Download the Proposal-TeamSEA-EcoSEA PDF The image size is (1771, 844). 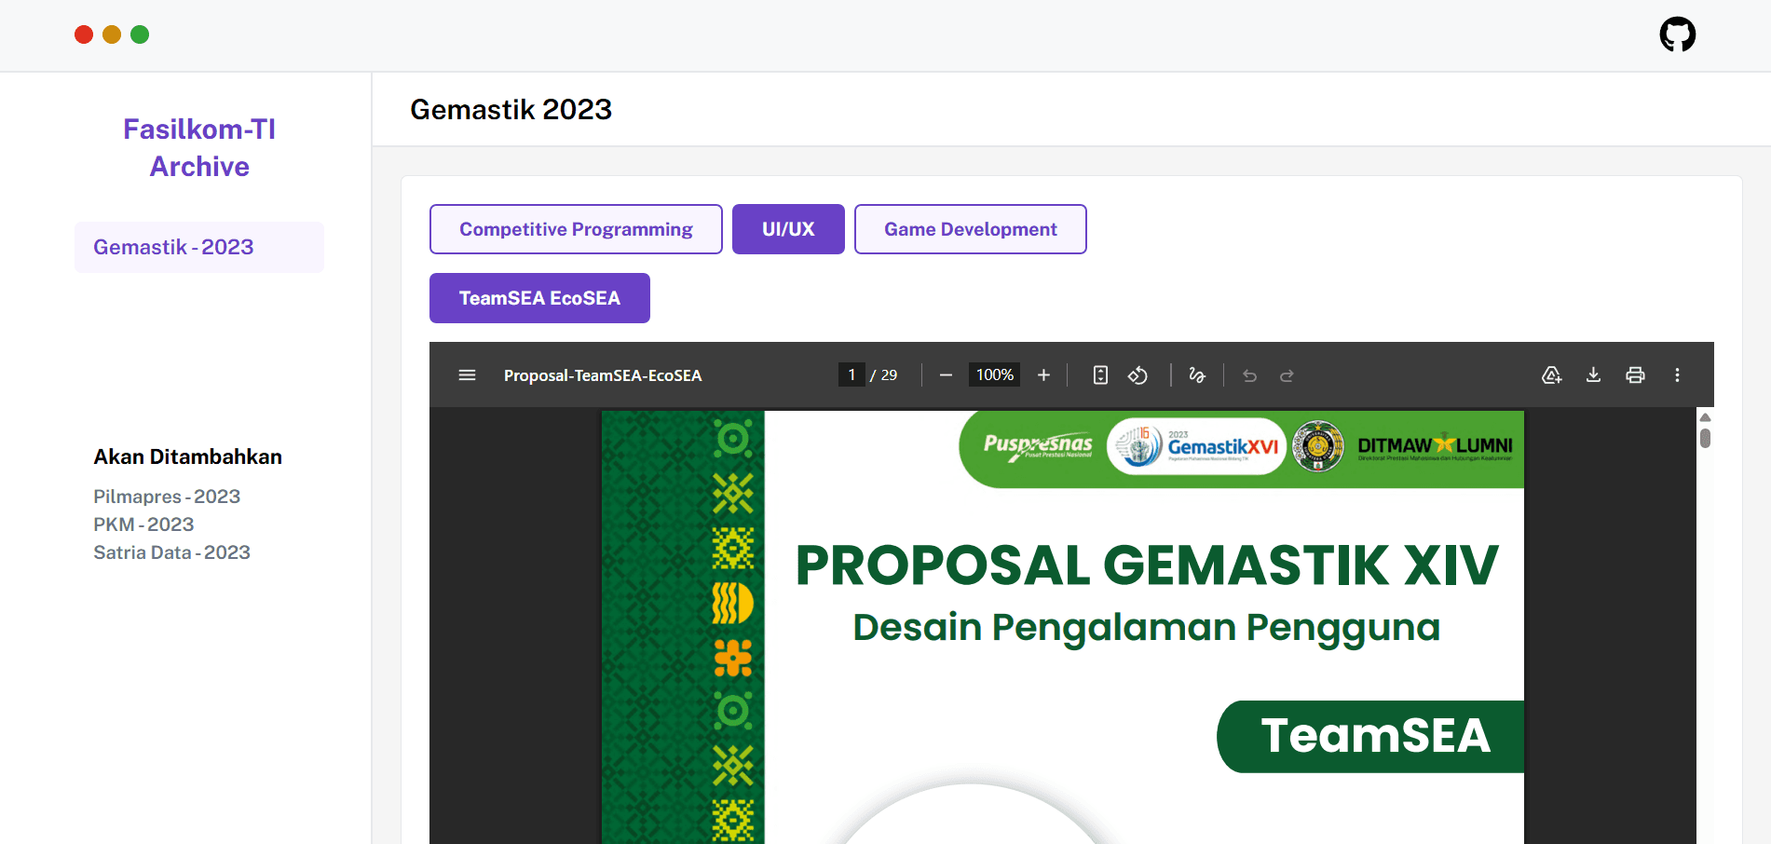click(1593, 375)
